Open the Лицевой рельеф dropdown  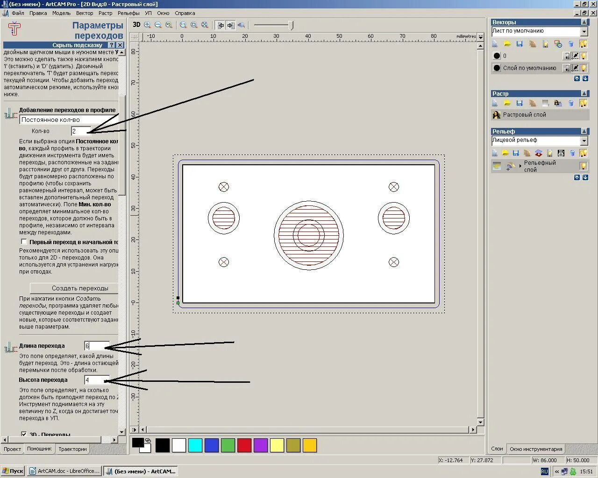(x=584, y=141)
